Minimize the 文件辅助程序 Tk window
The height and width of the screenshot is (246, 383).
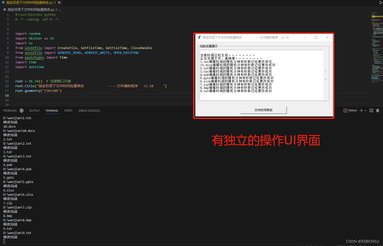point(305,37)
